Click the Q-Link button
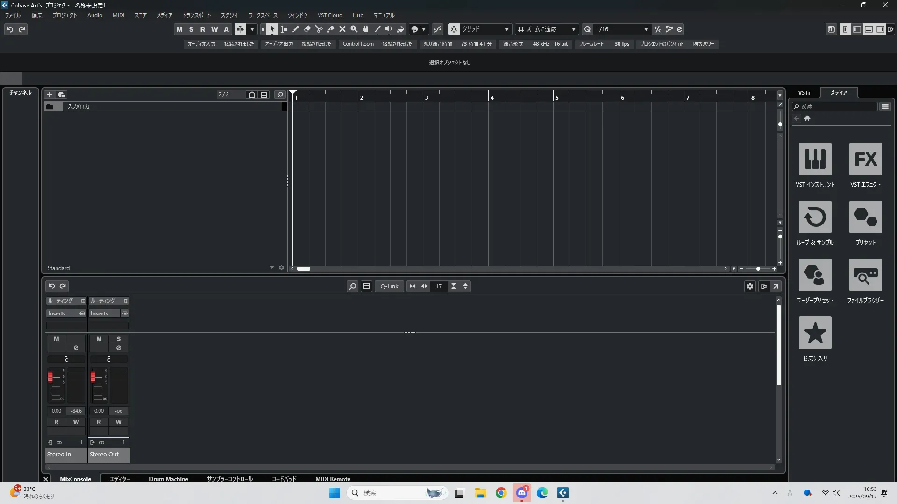897x504 pixels. [x=389, y=287]
